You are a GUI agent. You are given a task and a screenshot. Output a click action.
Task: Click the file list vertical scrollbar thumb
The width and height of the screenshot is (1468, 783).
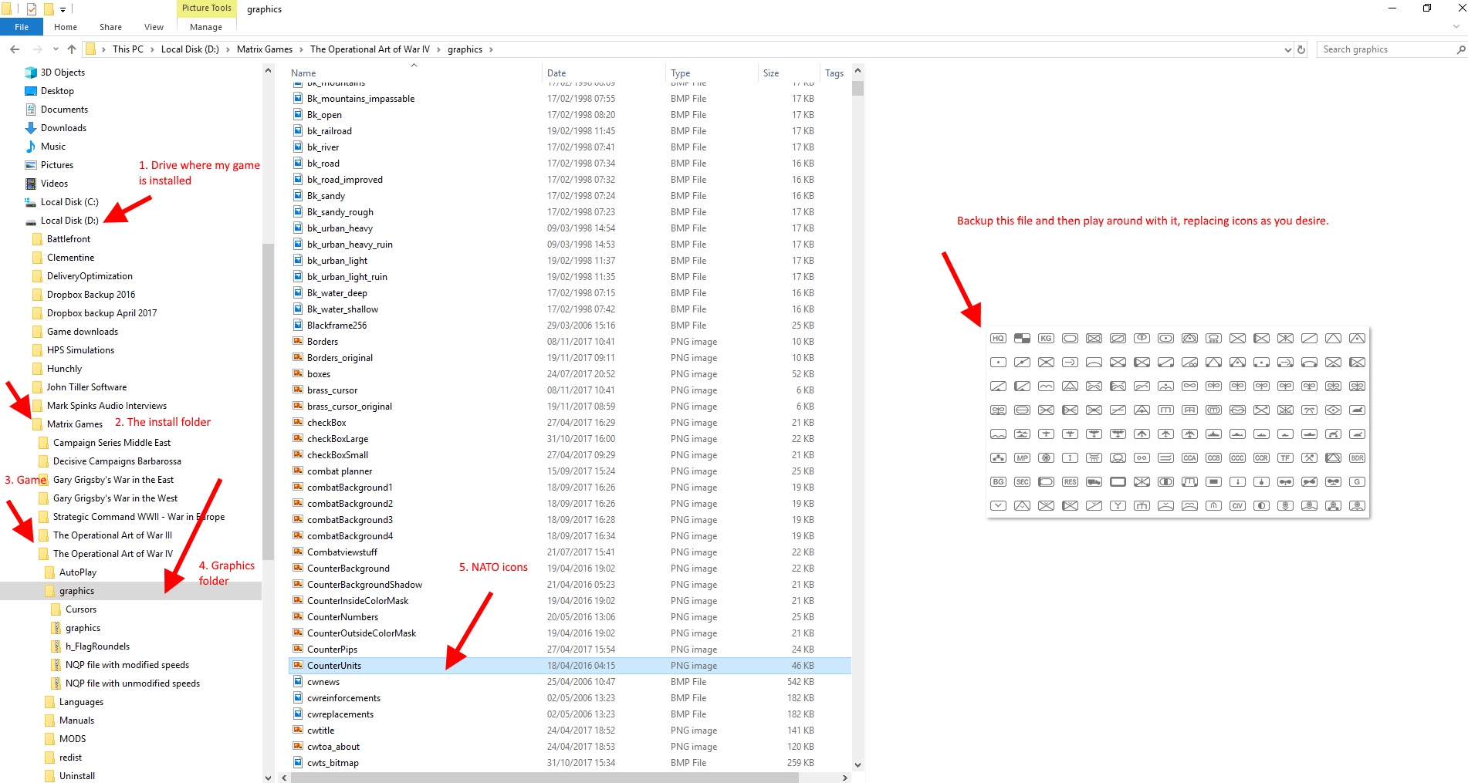pos(857,88)
